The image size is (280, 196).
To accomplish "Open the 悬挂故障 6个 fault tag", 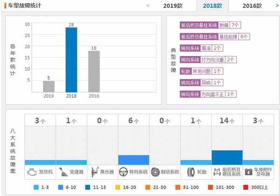I will (x=215, y=36).
